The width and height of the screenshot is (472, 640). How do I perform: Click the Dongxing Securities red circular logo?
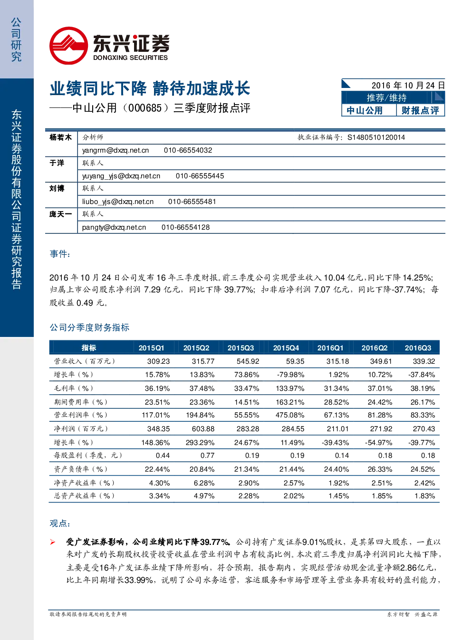click(x=69, y=46)
